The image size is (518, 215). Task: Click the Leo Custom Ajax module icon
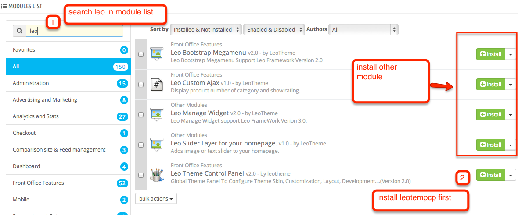pos(156,85)
